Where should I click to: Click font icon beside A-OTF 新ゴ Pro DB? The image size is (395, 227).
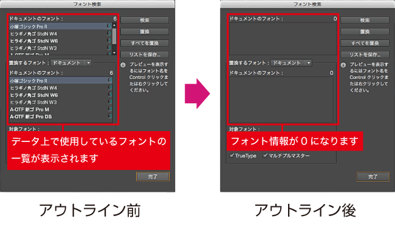click(x=110, y=116)
